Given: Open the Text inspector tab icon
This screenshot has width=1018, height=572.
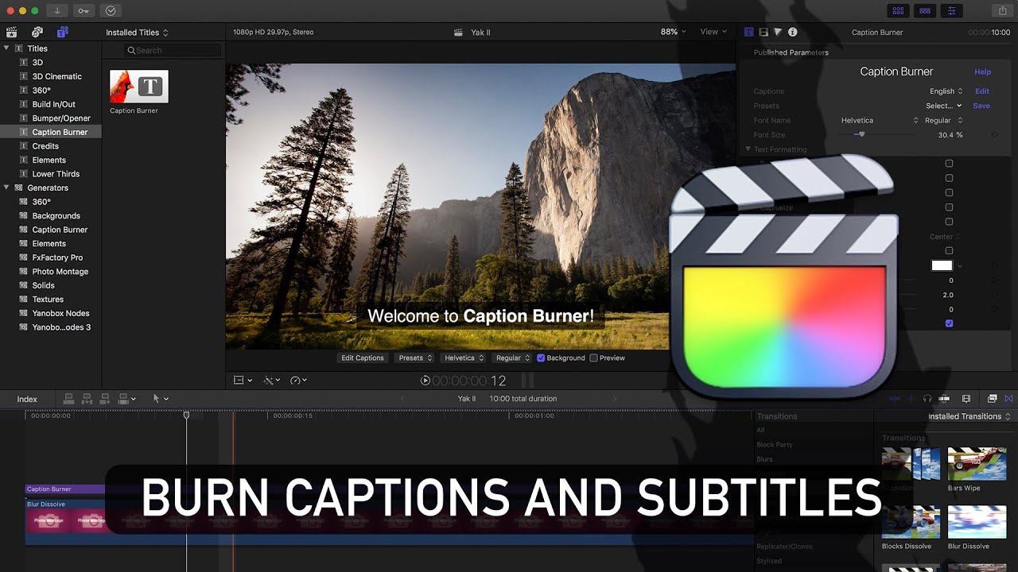Looking at the screenshot, I should point(748,33).
